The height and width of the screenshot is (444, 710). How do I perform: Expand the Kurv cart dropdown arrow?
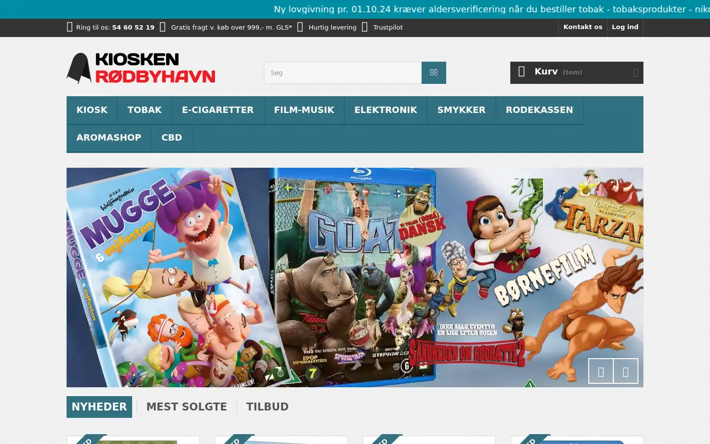coord(636,73)
